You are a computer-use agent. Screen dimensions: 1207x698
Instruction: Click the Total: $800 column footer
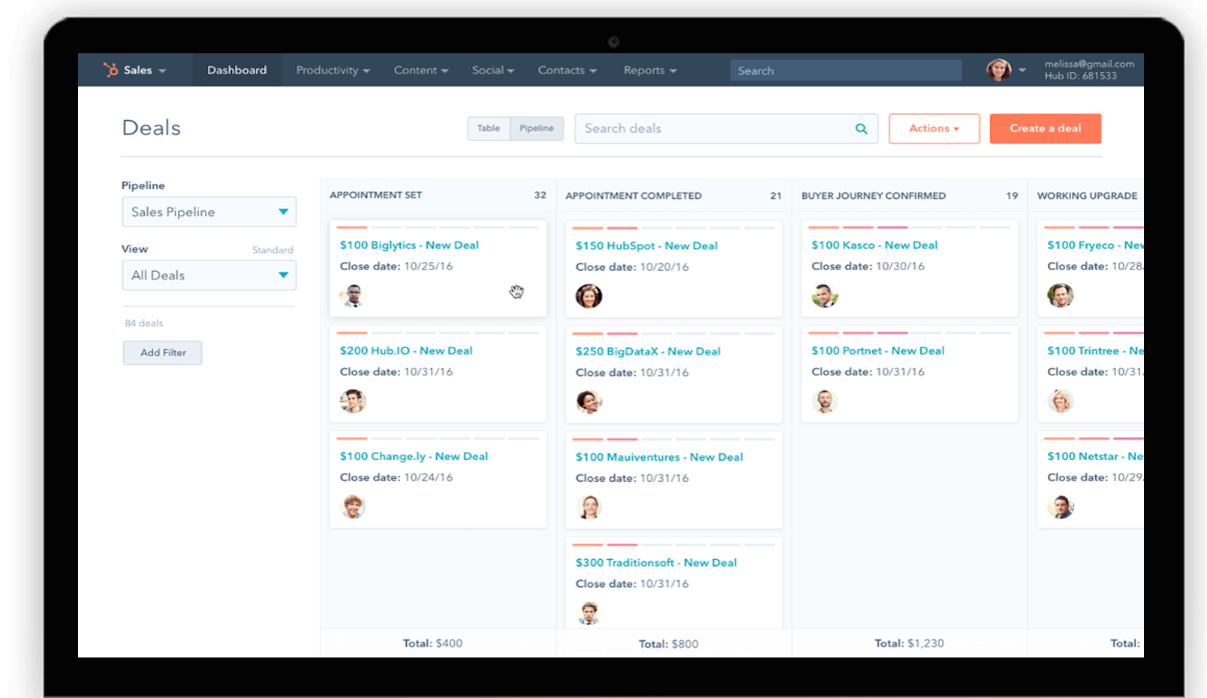tap(668, 644)
